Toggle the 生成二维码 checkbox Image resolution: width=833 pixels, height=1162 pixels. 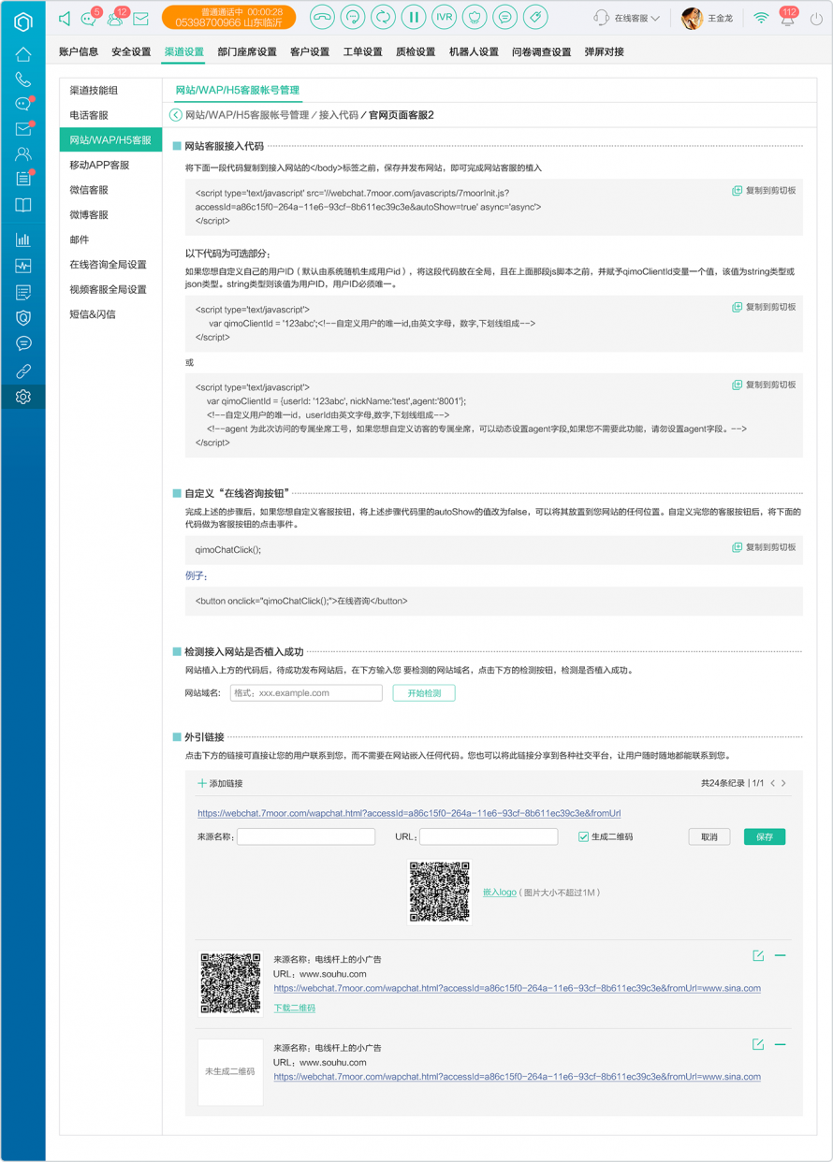[583, 837]
